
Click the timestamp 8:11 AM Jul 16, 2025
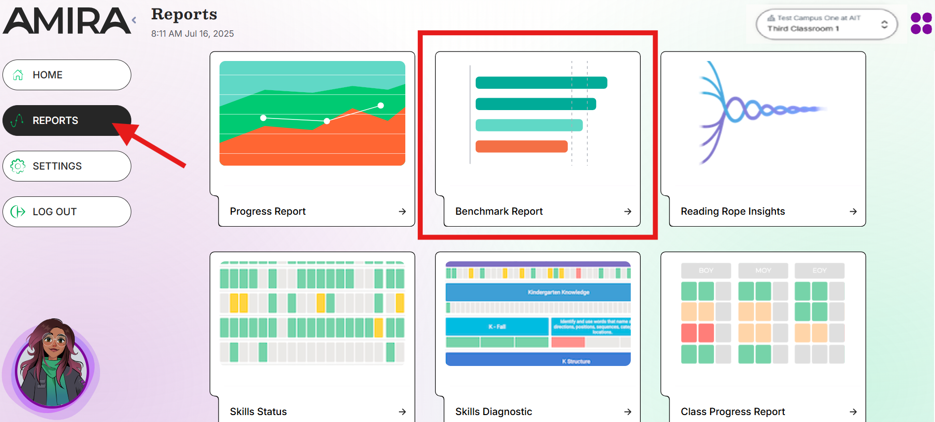click(192, 34)
